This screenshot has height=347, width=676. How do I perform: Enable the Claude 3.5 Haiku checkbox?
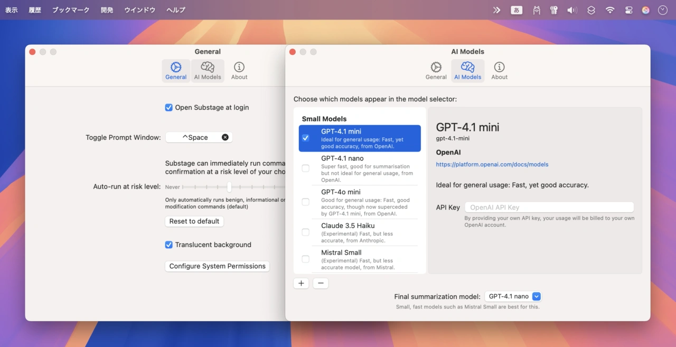tap(305, 232)
